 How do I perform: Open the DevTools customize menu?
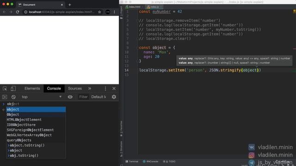(x=105, y=89)
